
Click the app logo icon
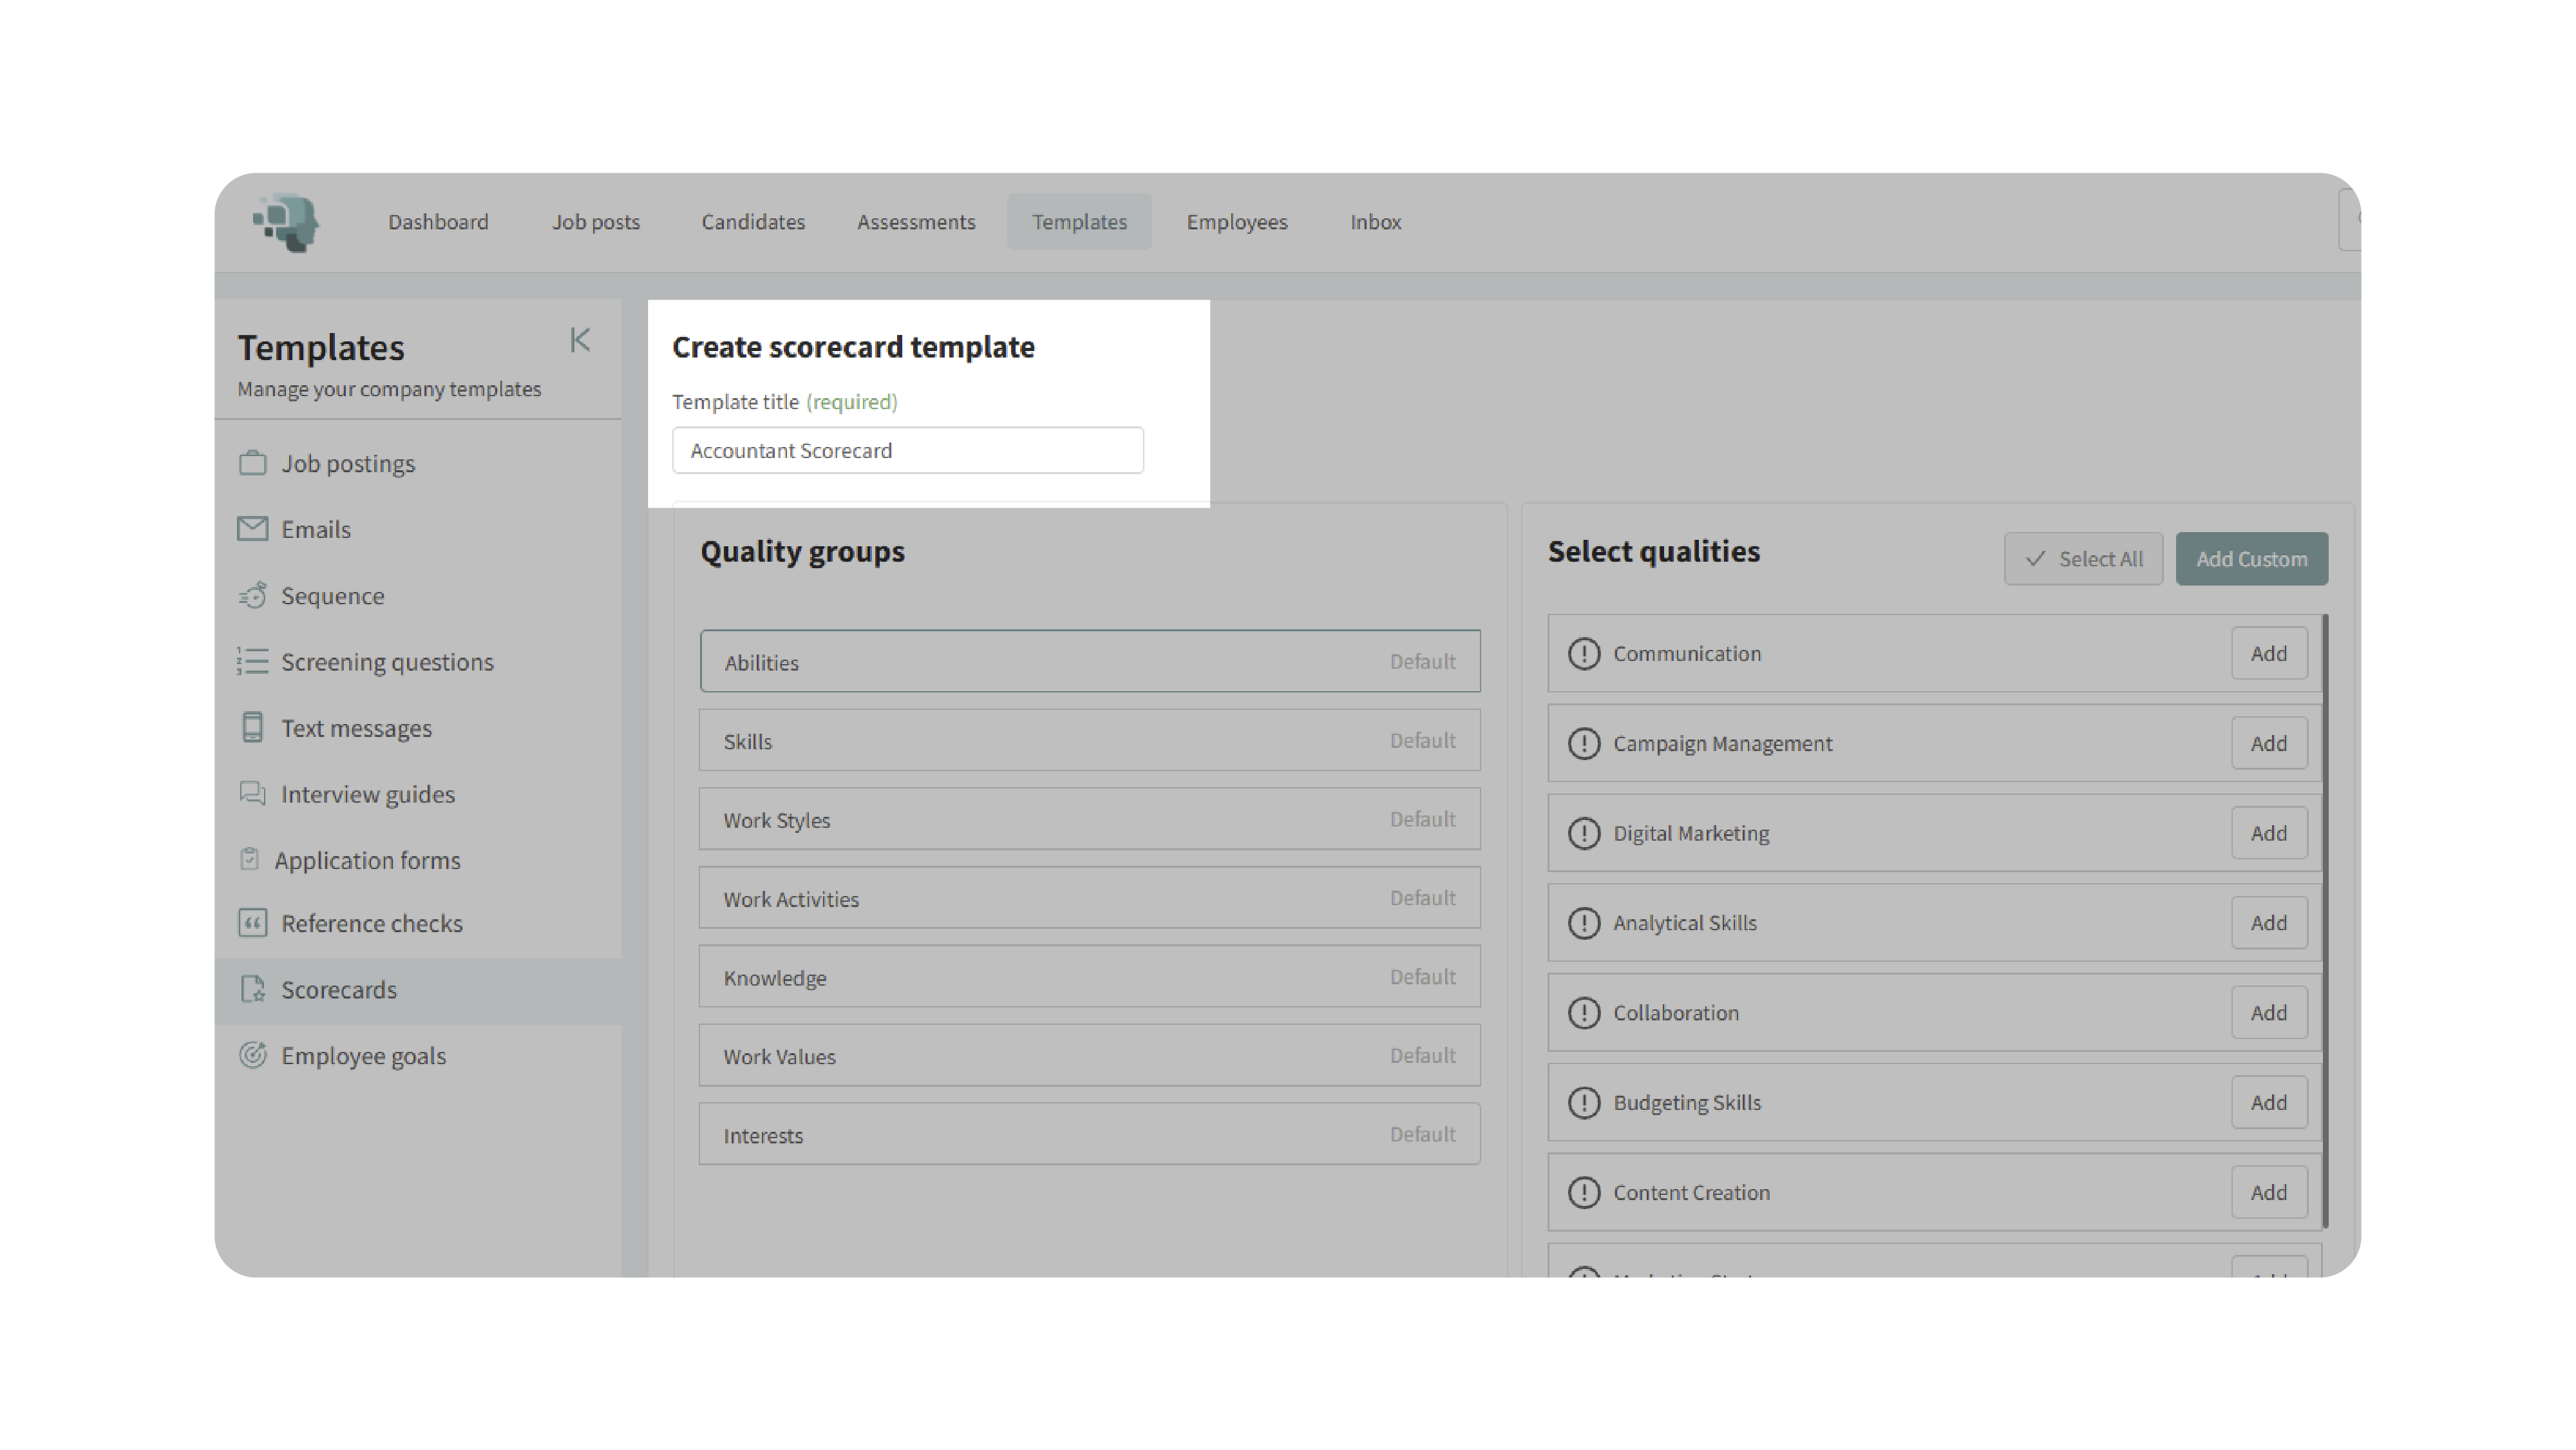[286, 222]
